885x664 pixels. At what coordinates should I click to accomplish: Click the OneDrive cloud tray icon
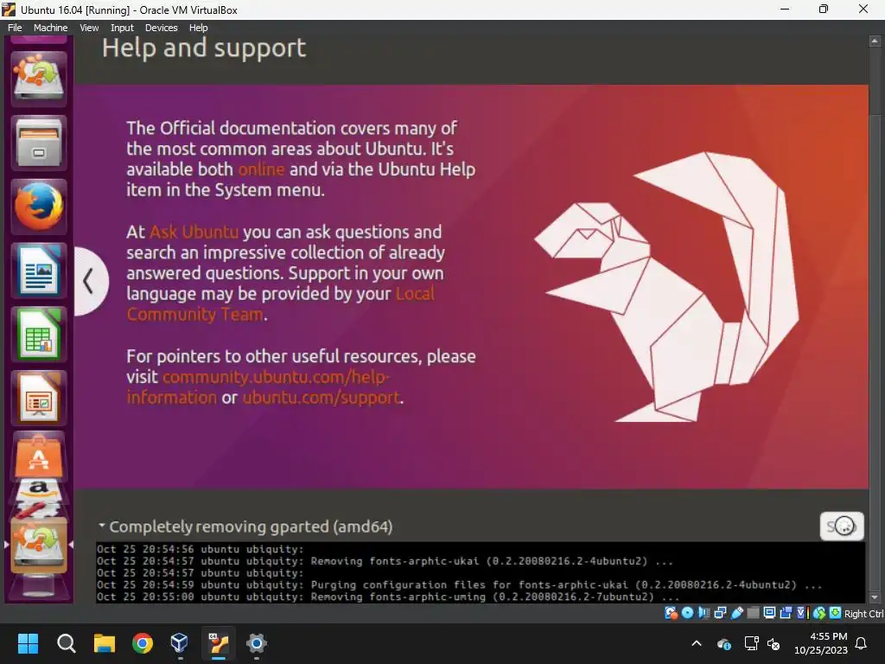[724, 643]
